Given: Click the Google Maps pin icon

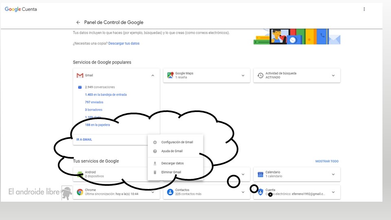Looking at the screenshot, I should pyautogui.click(x=170, y=75).
